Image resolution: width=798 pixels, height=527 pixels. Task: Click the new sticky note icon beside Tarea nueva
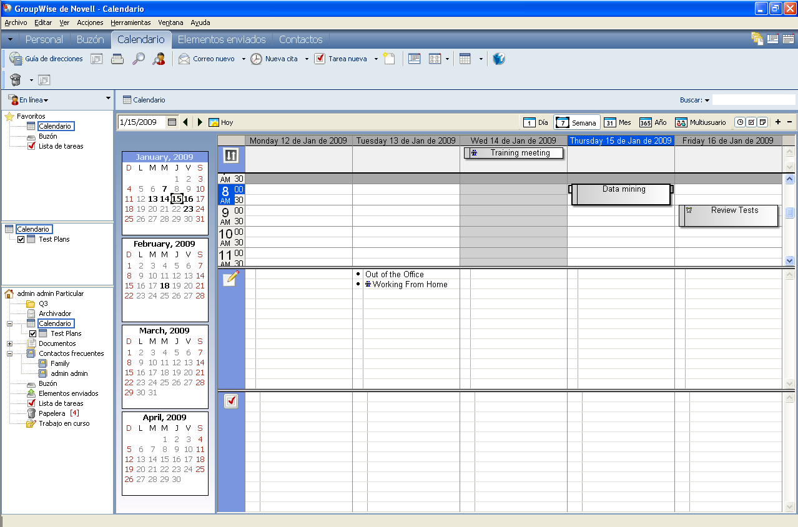389,58
